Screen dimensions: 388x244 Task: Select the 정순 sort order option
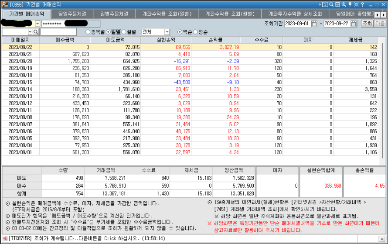(x=195, y=32)
